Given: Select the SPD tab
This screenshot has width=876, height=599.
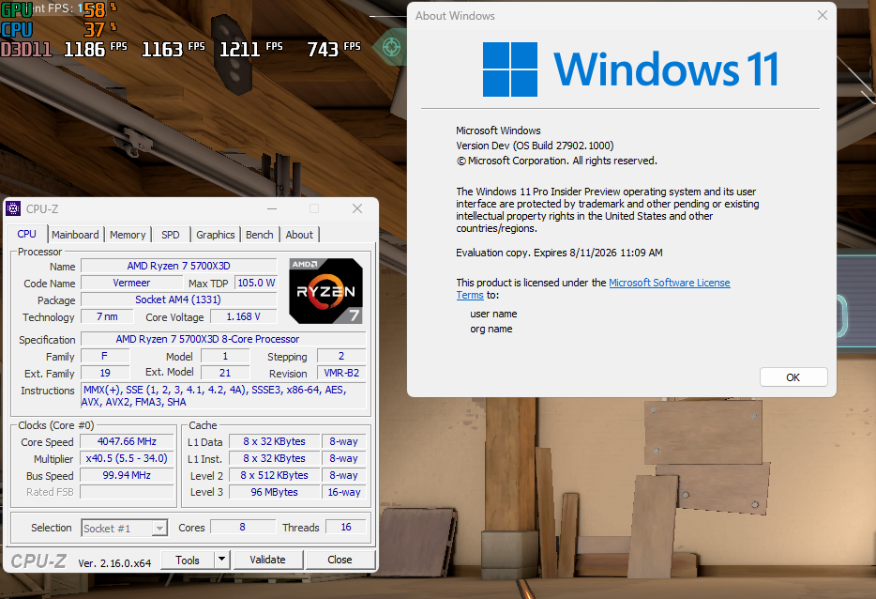Looking at the screenshot, I should click(171, 235).
